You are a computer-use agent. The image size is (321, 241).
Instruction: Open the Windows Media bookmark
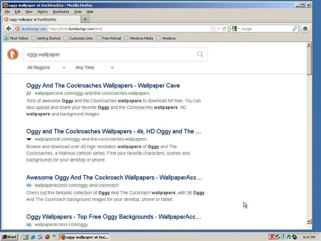pos(139,38)
